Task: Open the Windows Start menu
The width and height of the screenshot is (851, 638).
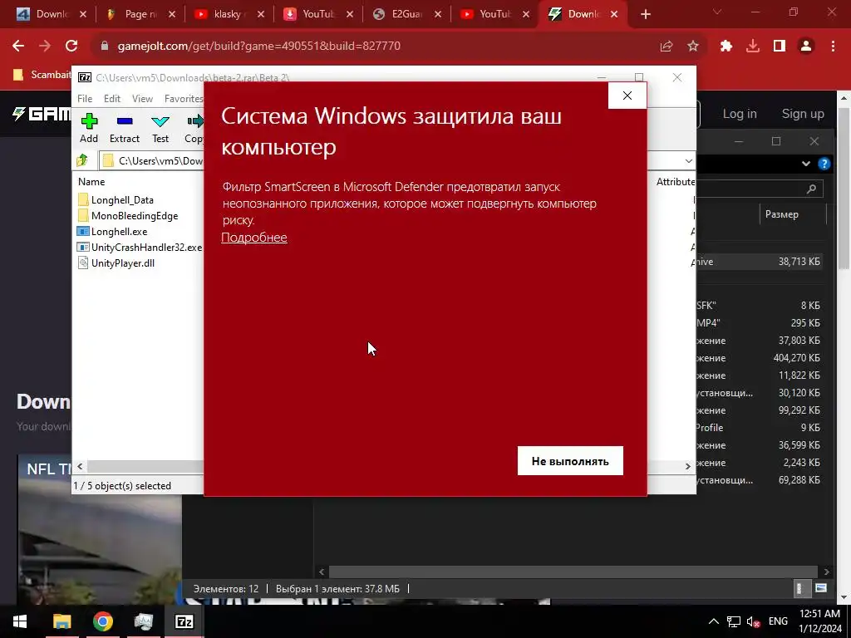Action: click(x=20, y=621)
